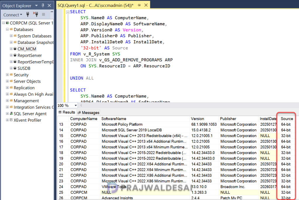Click the ComputerName column header

tap(84, 119)
